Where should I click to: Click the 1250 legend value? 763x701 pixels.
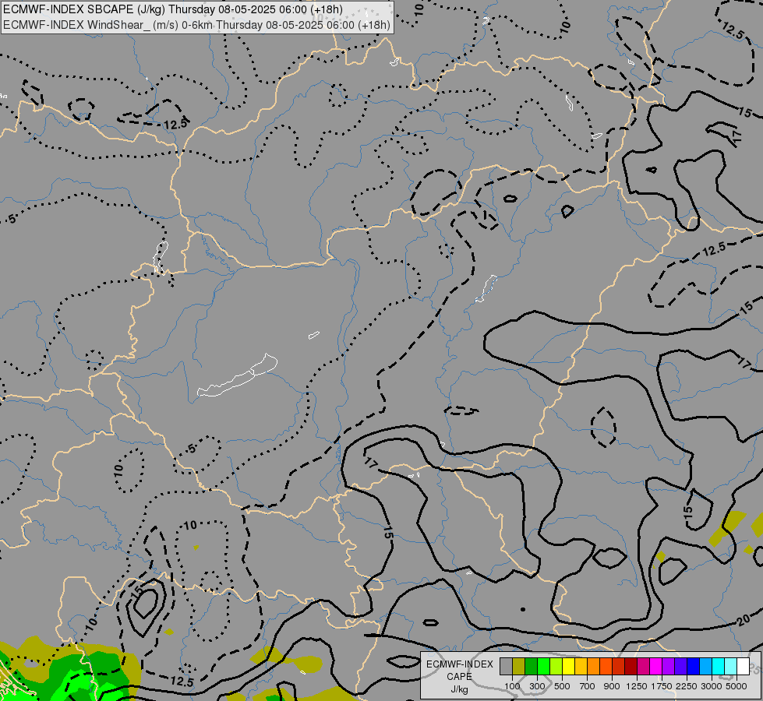tap(637, 686)
